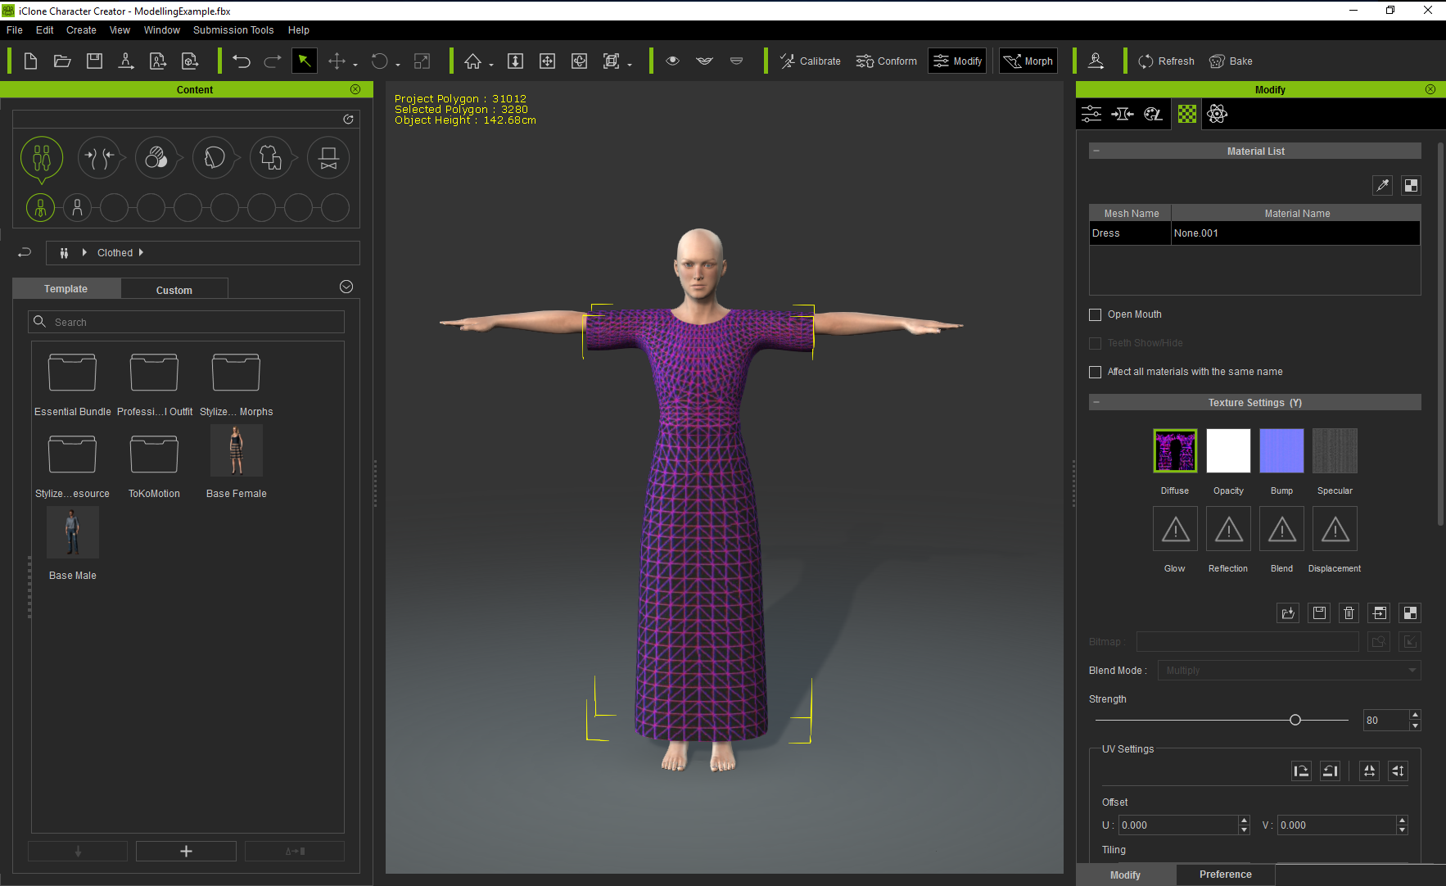Viewport: 1446px width, 886px height.
Task: Open the Material tab checker icon
Action: tap(1186, 114)
